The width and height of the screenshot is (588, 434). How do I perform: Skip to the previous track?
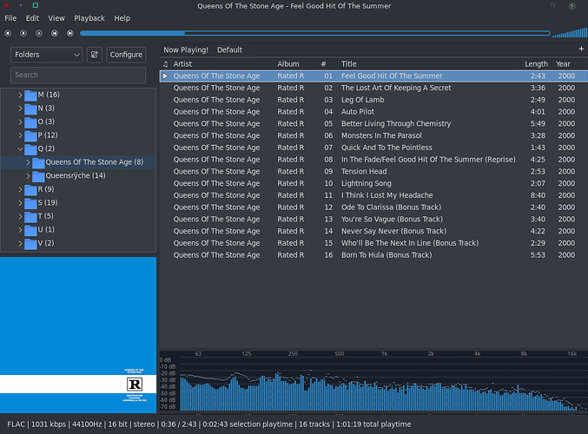pyautogui.click(x=55, y=34)
